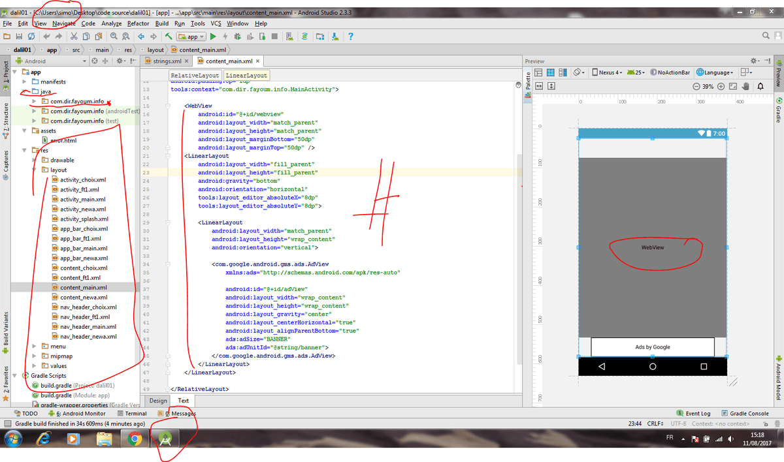Open the Refactor menu
Image resolution: width=784 pixels, height=462 pixels.
[x=138, y=23]
